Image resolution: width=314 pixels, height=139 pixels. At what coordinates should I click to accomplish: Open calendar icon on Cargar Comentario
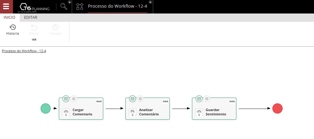tap(66, 99)
